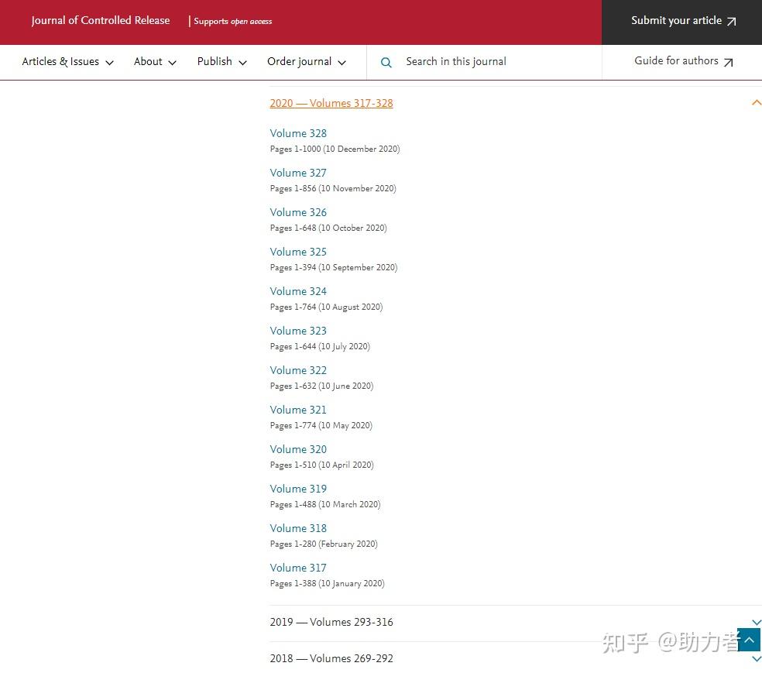Click text Pages 1-774 (10 May 2020)
The image size is (762, 673).
321,426
